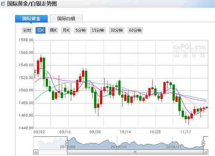Viewport: 215px width, 156px height.
Task: Choose the 15分钟 interval
Action: [x=98, y=30]
